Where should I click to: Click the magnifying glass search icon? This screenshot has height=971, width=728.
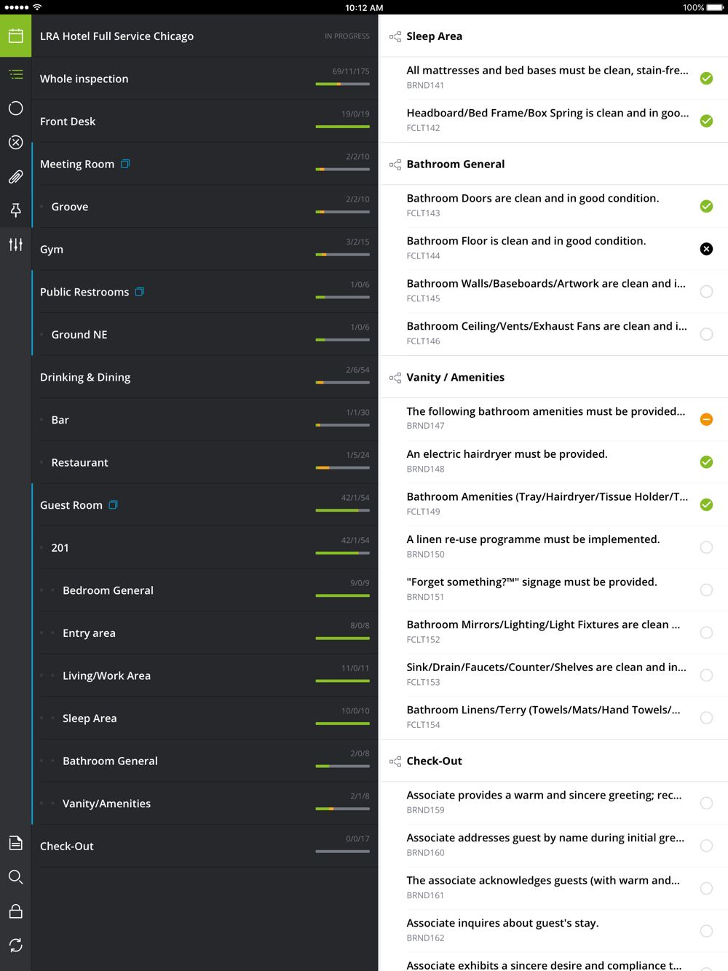[x=15, y=877]
